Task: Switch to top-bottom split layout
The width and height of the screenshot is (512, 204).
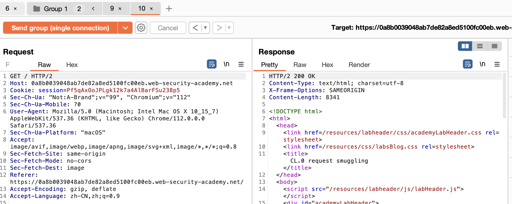Action: pos(480,46)
